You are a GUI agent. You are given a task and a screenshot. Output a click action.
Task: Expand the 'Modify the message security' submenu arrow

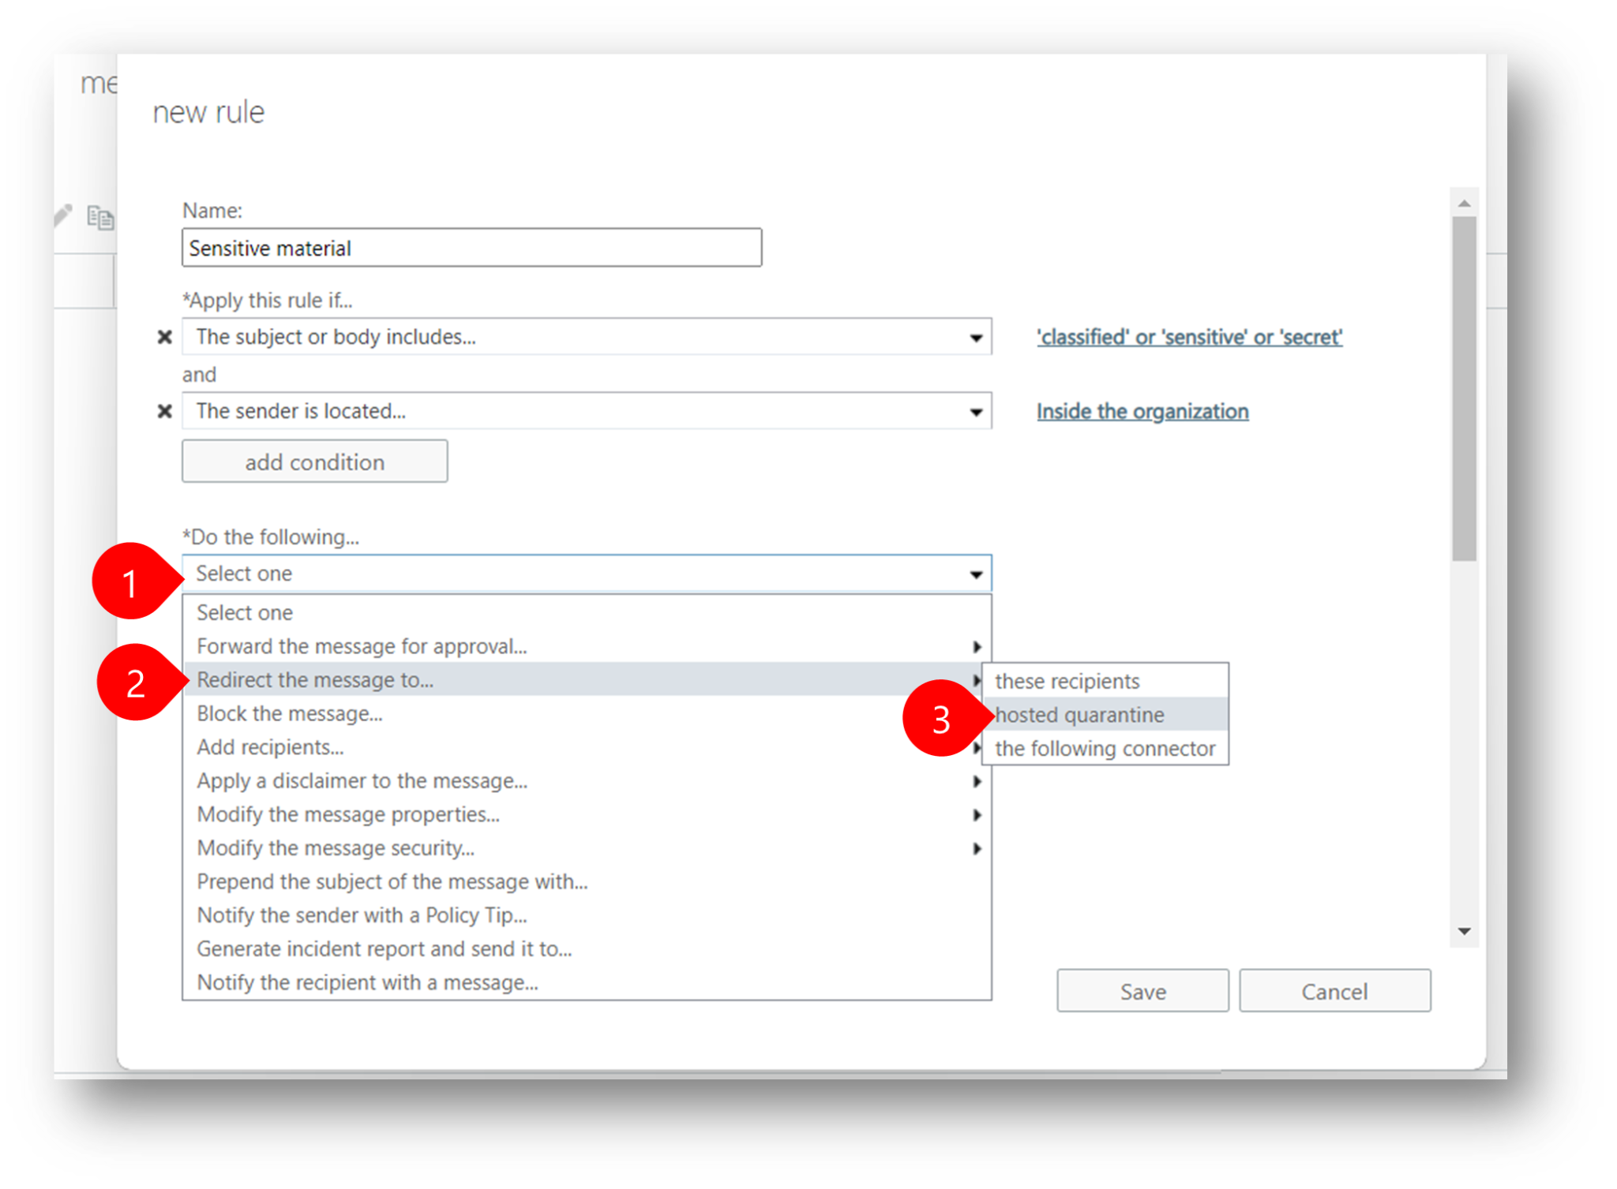click(x=978, y=848)
